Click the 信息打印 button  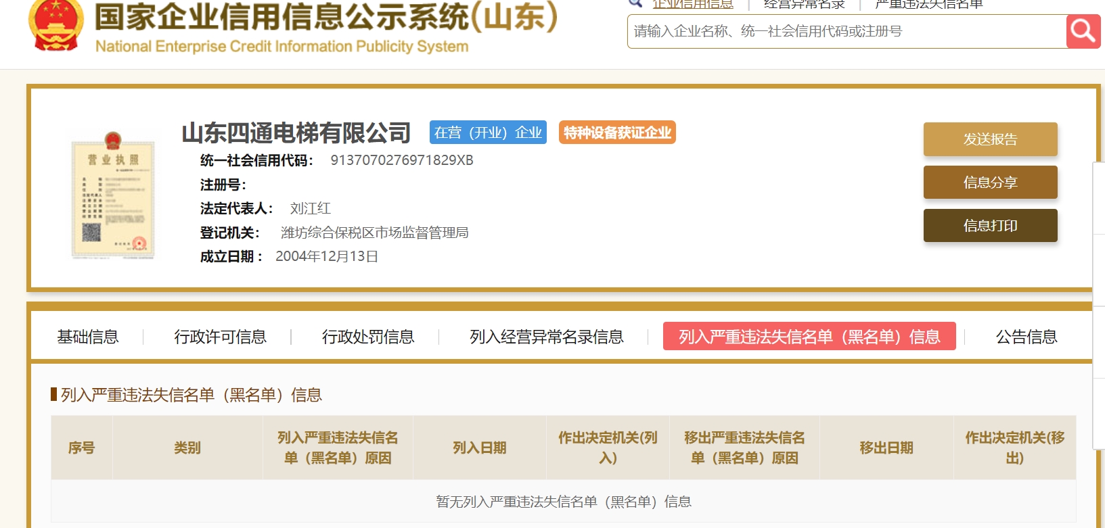(x=990, y=226)
